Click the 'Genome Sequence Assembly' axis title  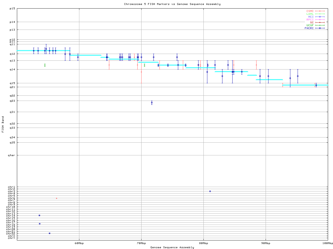pos(172,247)
